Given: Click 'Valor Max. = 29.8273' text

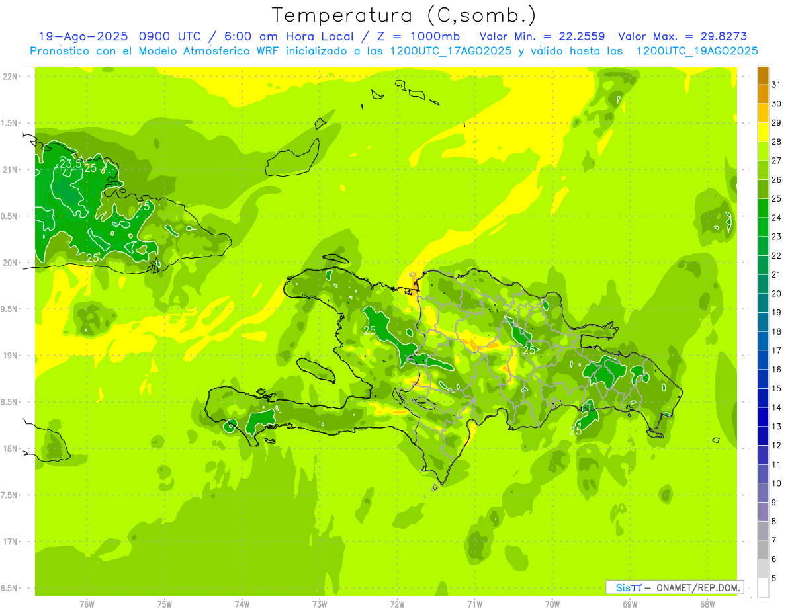Looking at the screenshot, I should [x=682, y=36].
